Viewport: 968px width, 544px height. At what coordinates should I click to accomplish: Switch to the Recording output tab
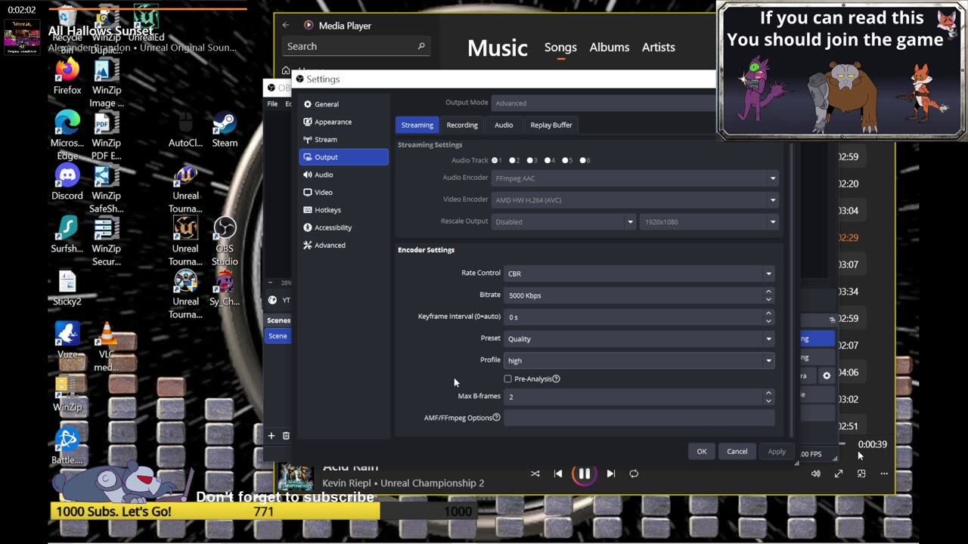(462, 125)
